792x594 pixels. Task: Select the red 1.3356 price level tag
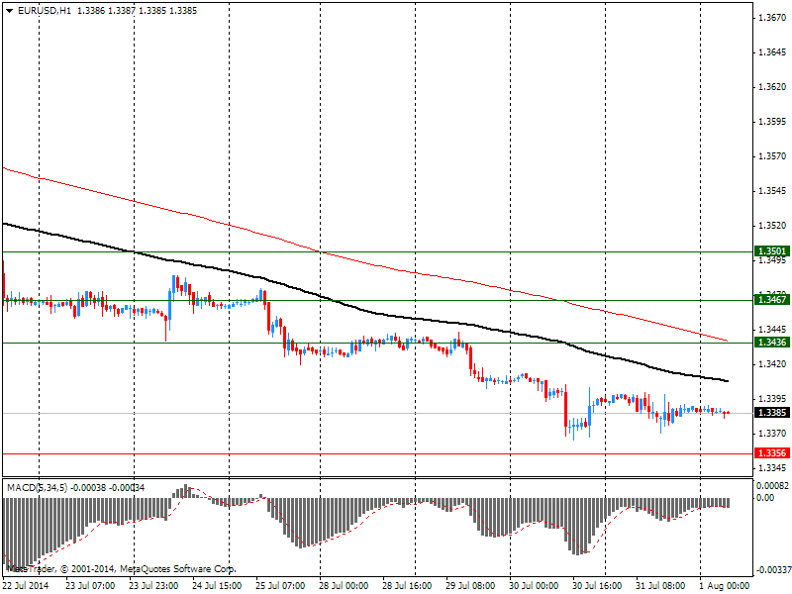point(771,453)
